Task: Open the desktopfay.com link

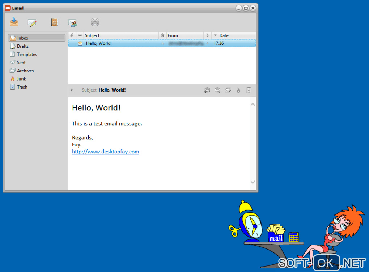Action: click(x=105, y=152)
